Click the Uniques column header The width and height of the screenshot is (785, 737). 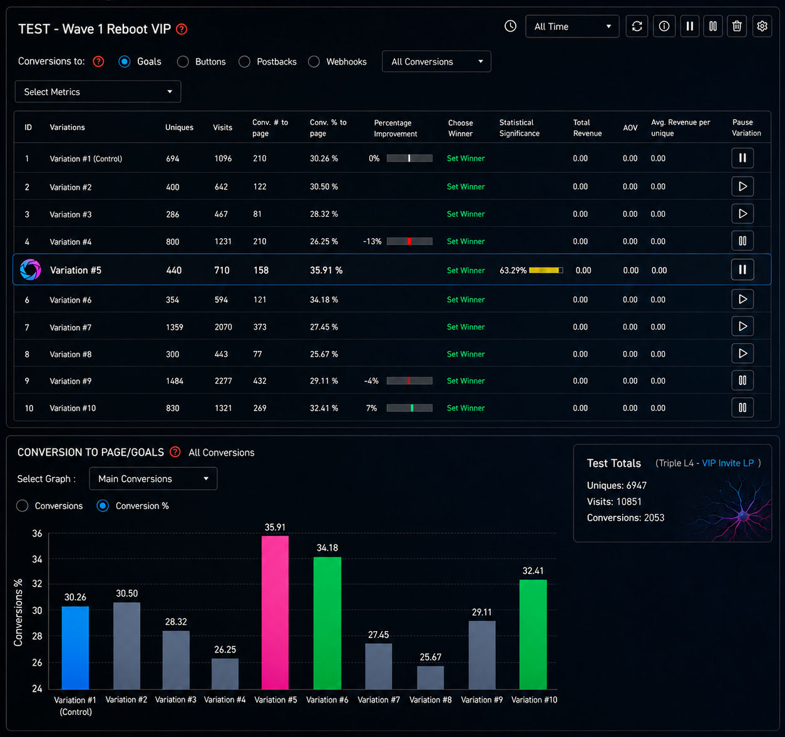(x=179, y=127)
